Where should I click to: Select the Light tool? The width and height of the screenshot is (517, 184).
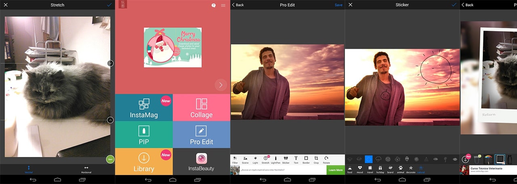255,160
